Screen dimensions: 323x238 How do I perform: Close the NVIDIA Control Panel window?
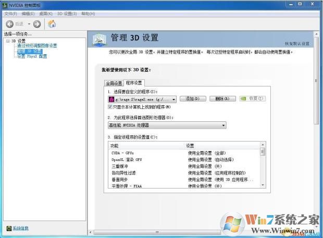[x=312, y=4]
